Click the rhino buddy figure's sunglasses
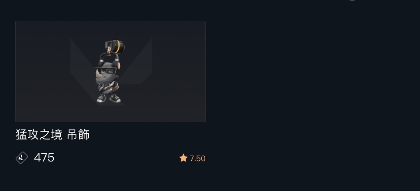 pos(106,70)
